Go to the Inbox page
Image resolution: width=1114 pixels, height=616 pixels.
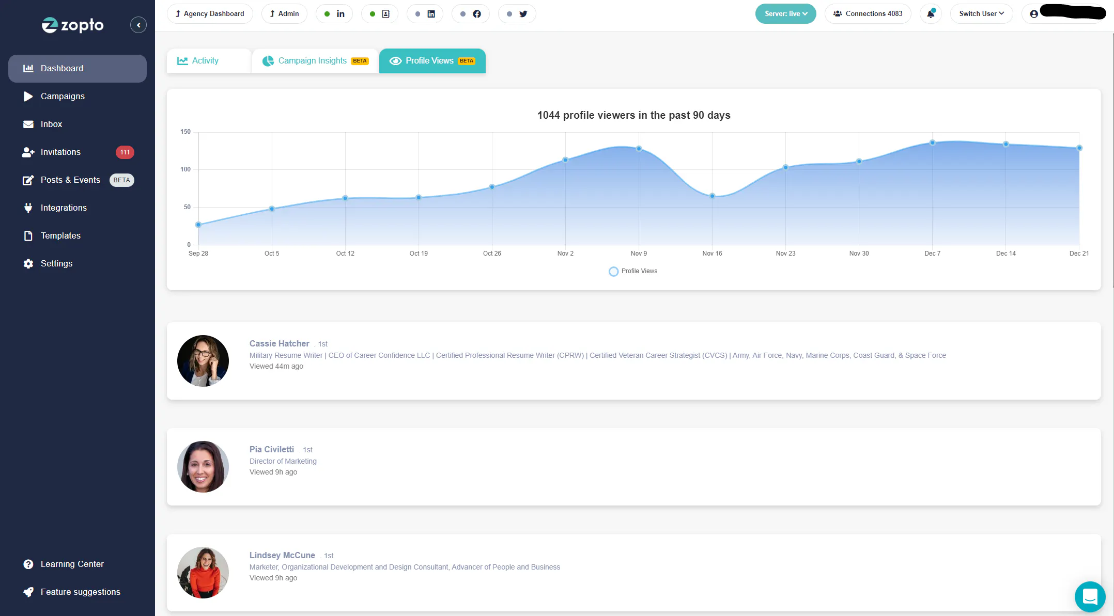[78, 124]
